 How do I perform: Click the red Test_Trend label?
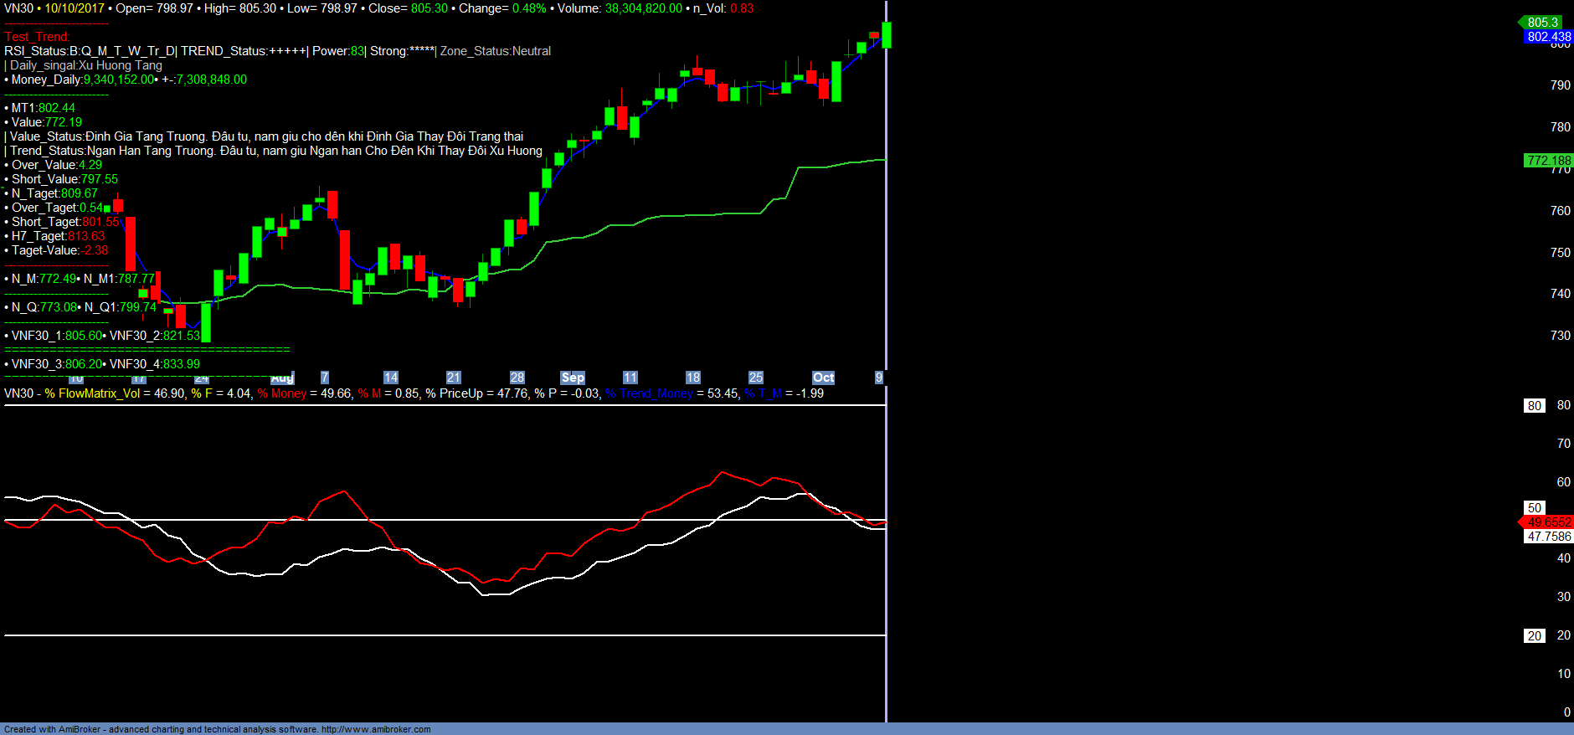[37, 37]
